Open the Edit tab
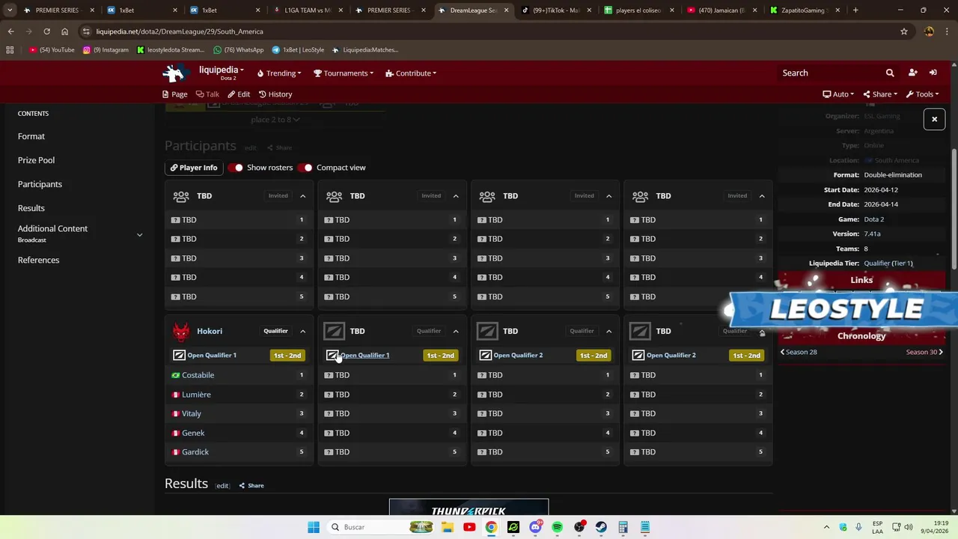 point(239,94)
